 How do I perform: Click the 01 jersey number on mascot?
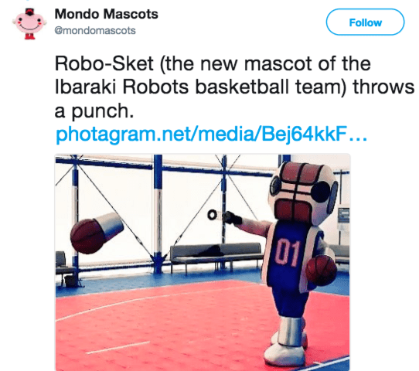pyautogui.click(x=288, y=253)
